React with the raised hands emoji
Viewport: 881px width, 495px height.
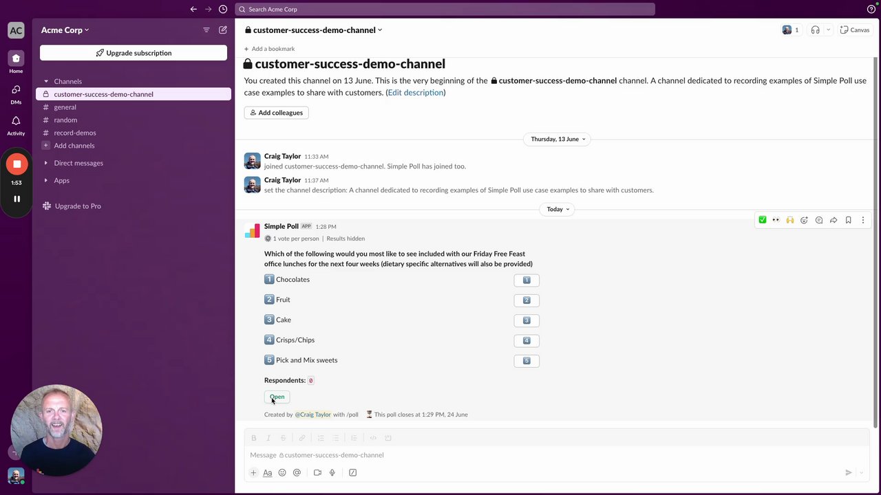[x=790, y=220]
